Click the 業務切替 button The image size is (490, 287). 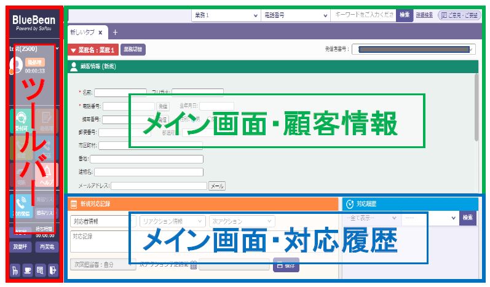point(133,49)
